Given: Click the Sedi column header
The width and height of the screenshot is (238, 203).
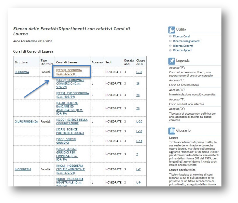Looking at the screenshot, I should [x=108, y=62].
